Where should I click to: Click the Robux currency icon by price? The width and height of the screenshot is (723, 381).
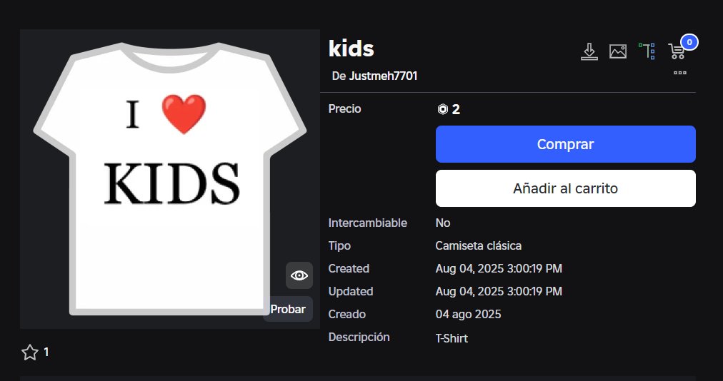443,109
